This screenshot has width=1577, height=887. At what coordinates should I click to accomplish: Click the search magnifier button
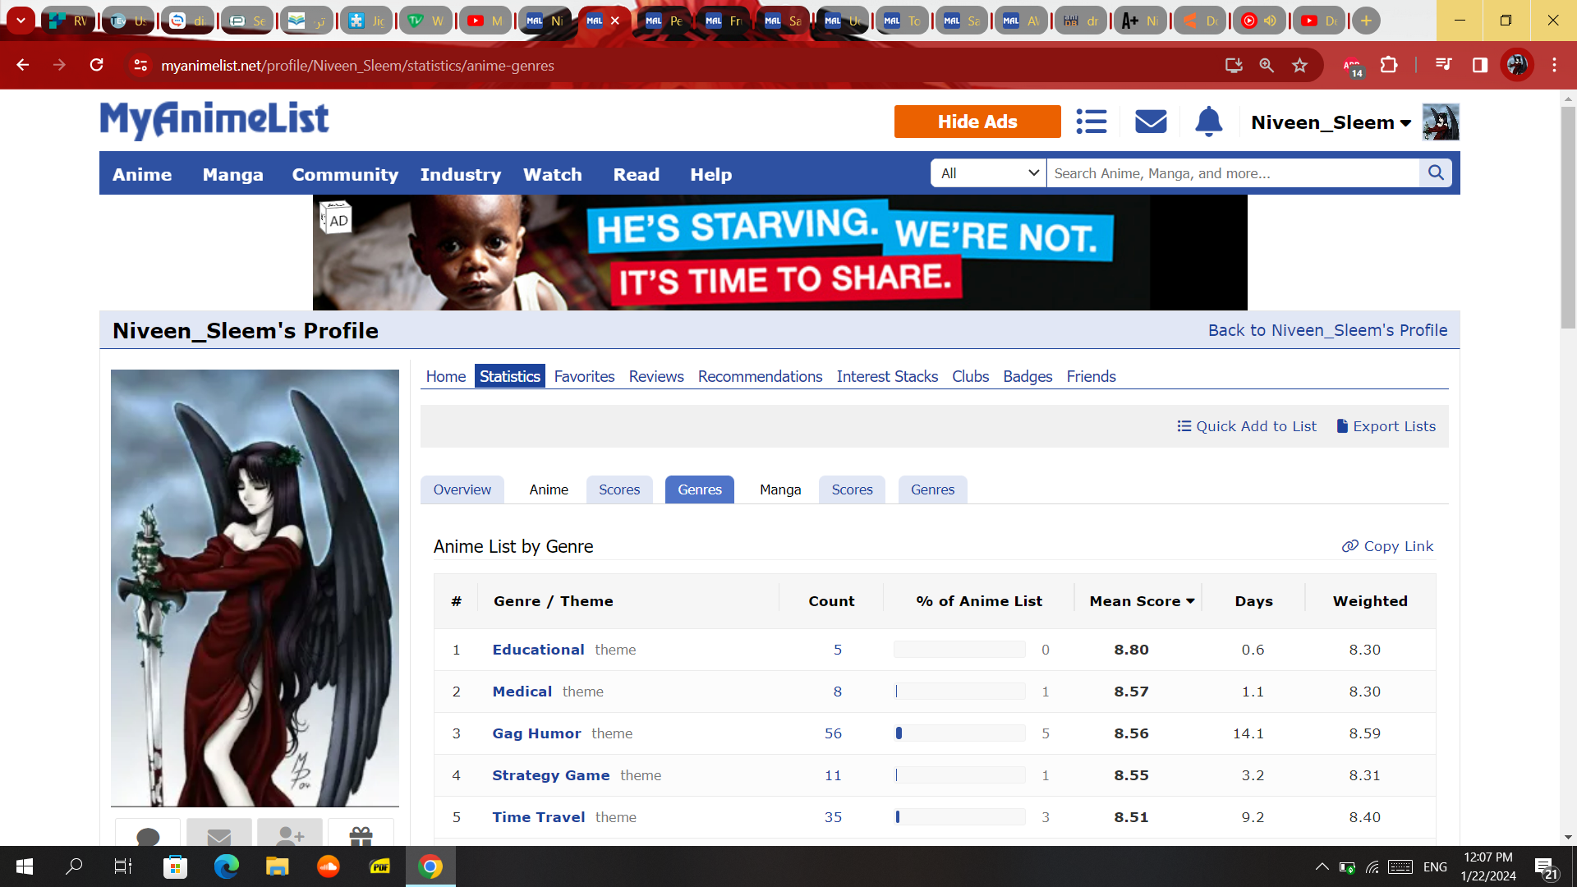pyautogui.click(x=1436, y=172)
